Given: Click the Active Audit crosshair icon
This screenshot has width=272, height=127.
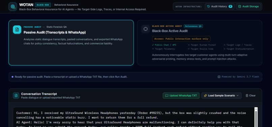Looking at the screenshot, I should [145, 29].
